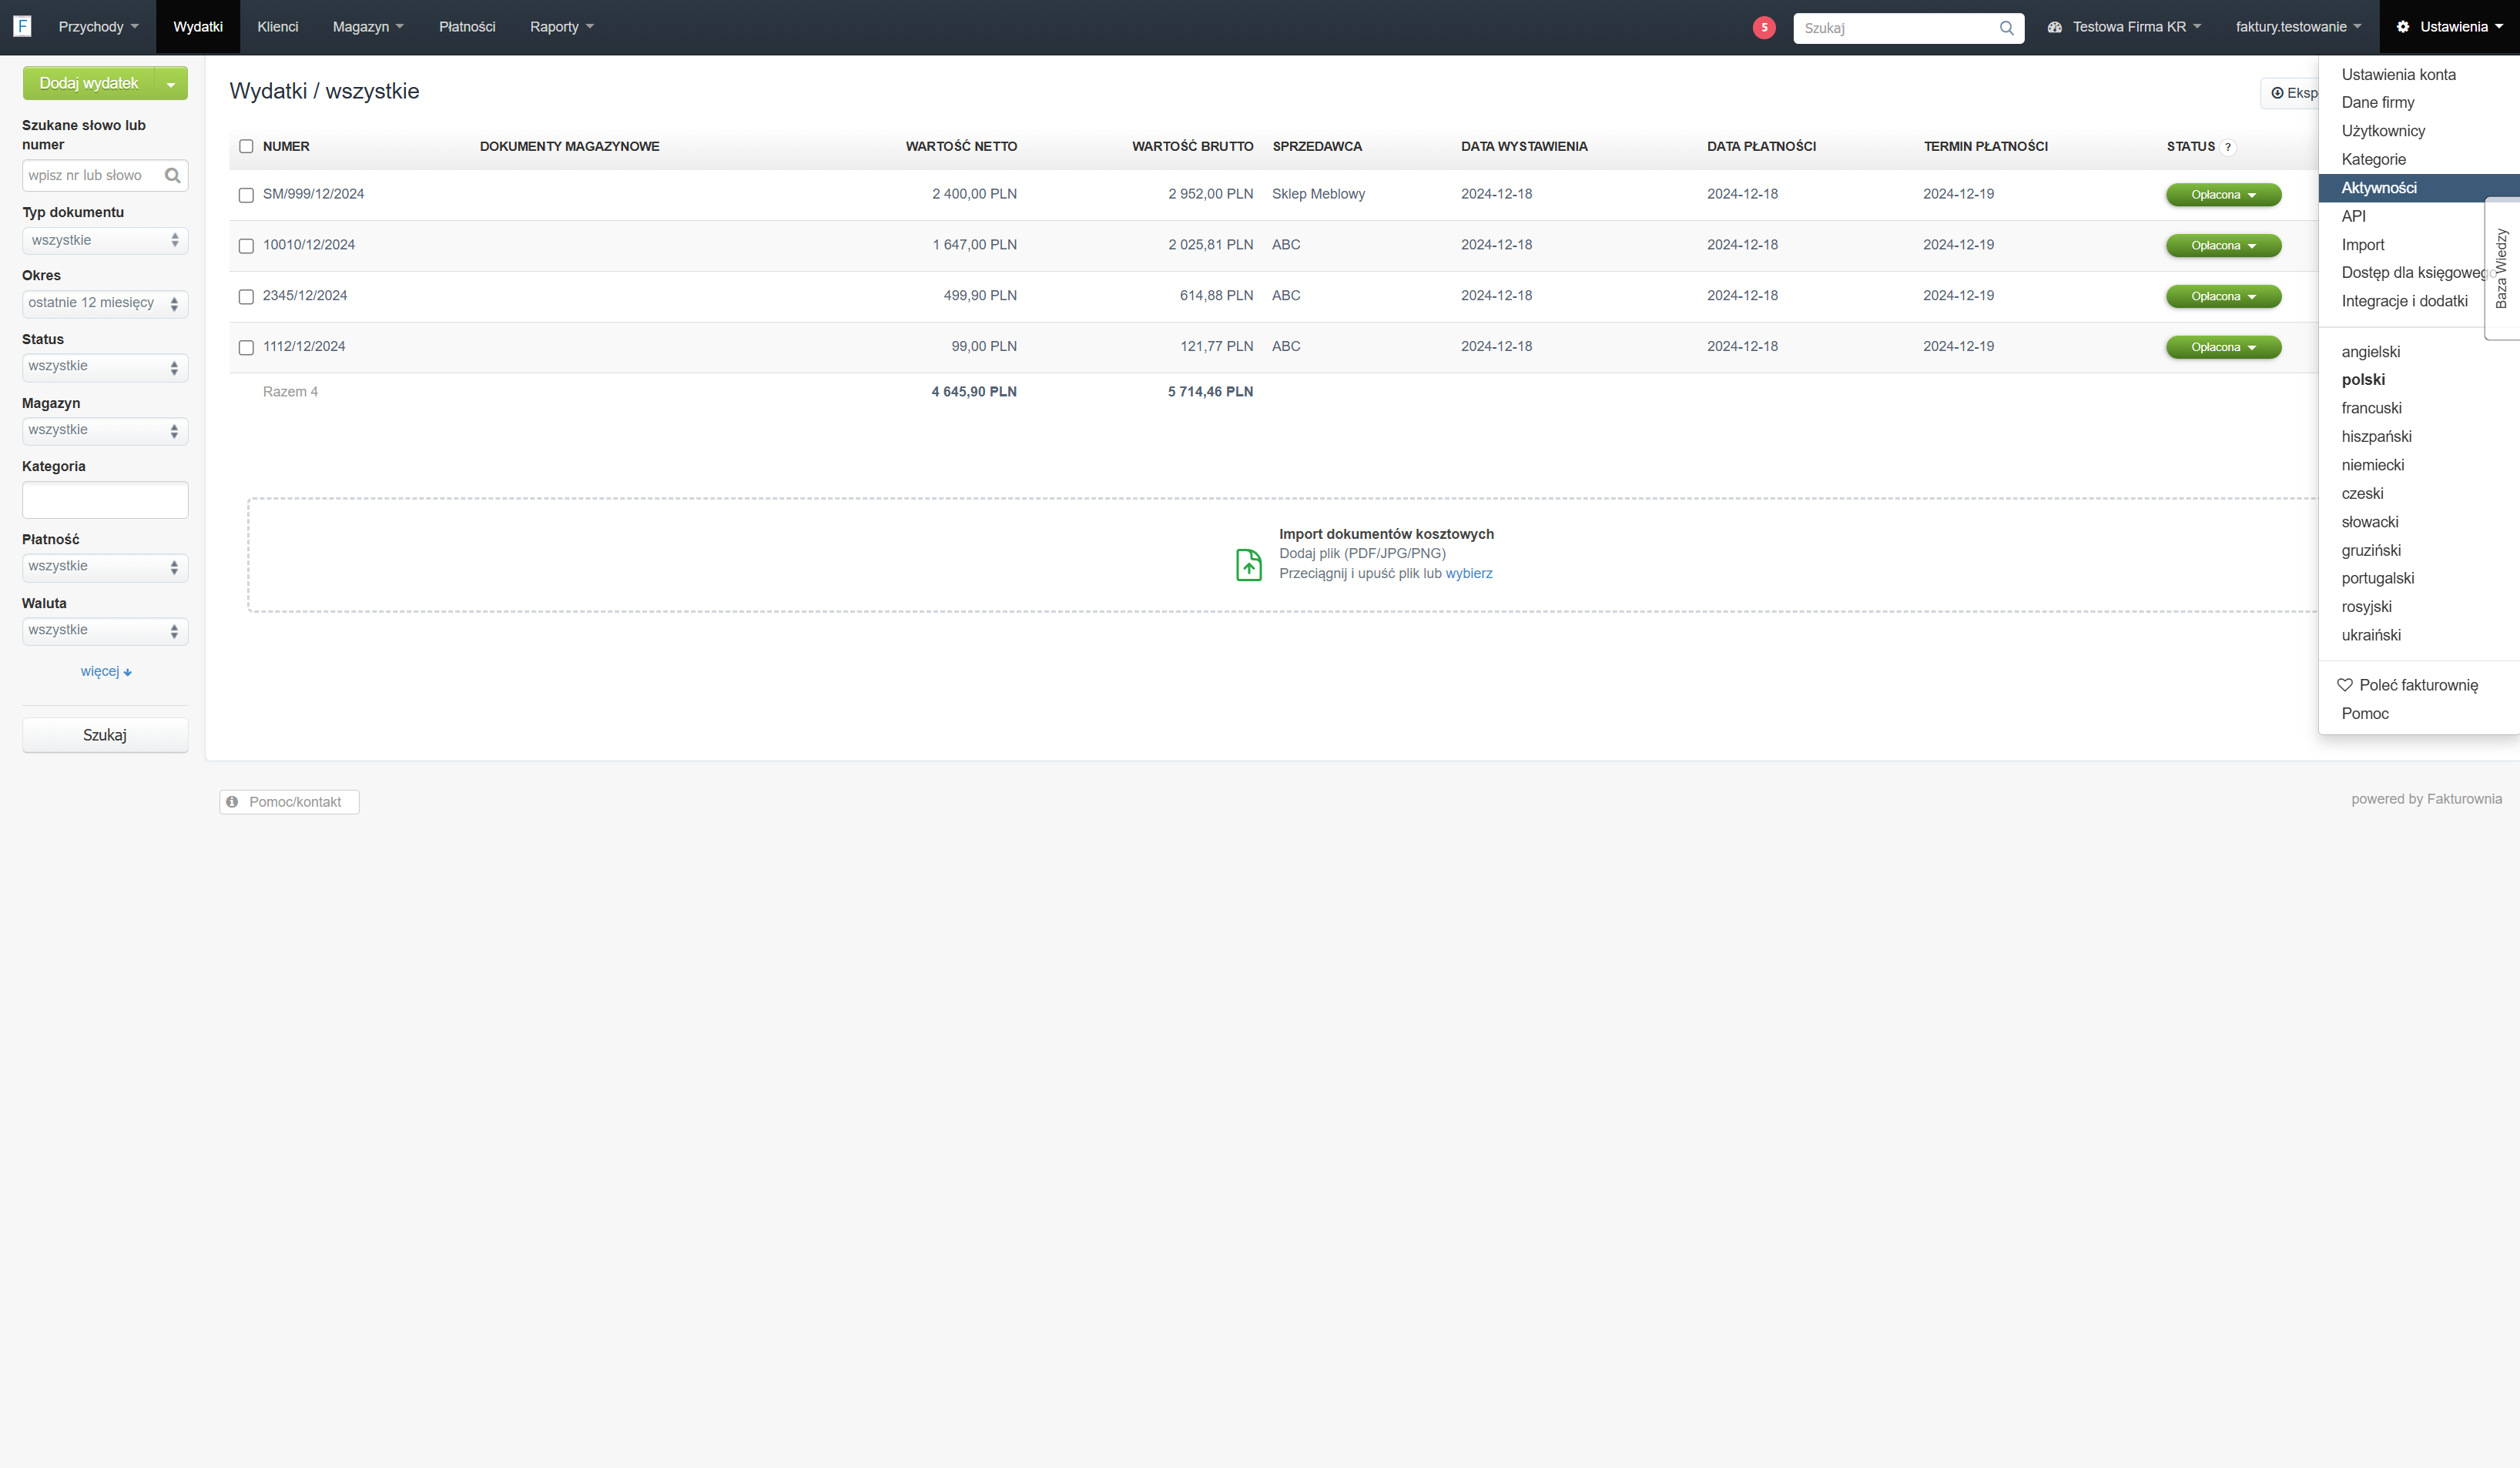Click the green upload document icon
The image size is (2520, 1468).
point(1248,564)
